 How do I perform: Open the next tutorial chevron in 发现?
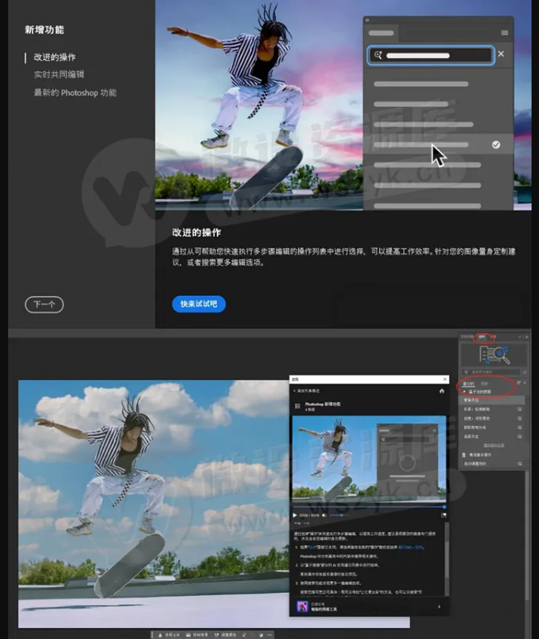439,607
